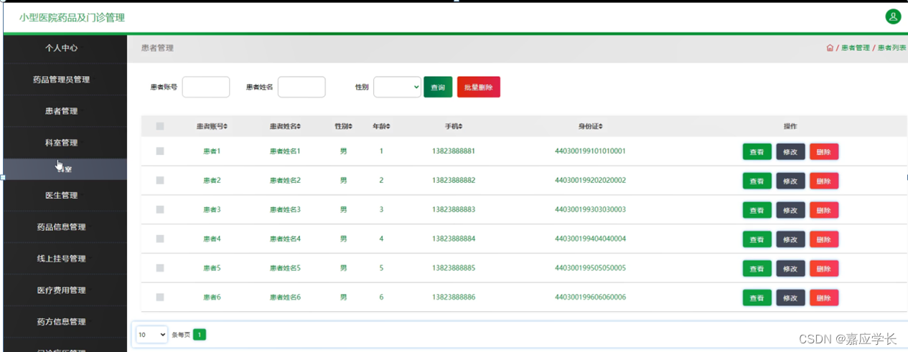Click ID number 440300199606060006
Screen dimensions: 908x352
tap(591, 297)
